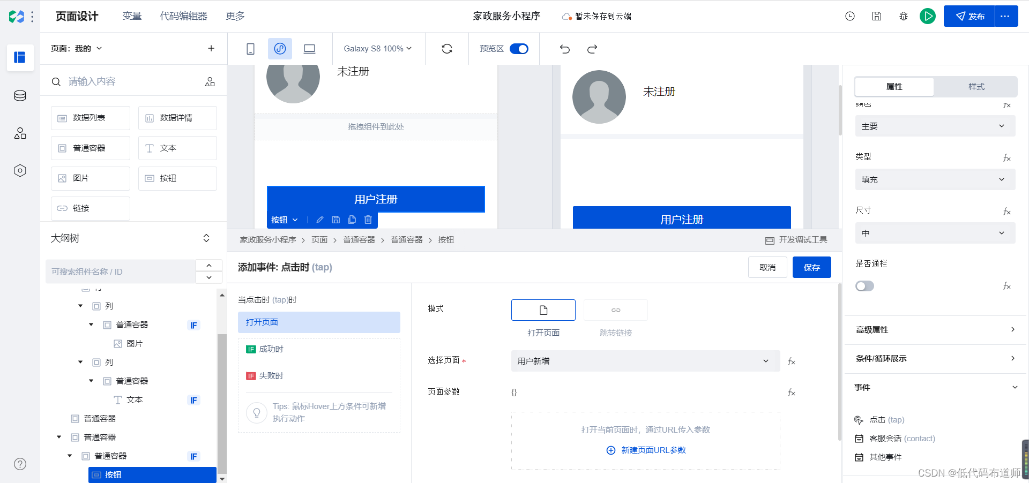Click fx icon next to type property
The height and width of the screenshot is (483, 1029).
coord(1007,158)
